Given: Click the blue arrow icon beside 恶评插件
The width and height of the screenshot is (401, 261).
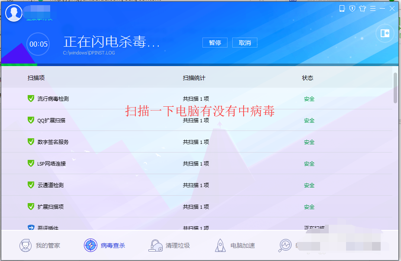Looking at the screenshot, I should [31, 227].
